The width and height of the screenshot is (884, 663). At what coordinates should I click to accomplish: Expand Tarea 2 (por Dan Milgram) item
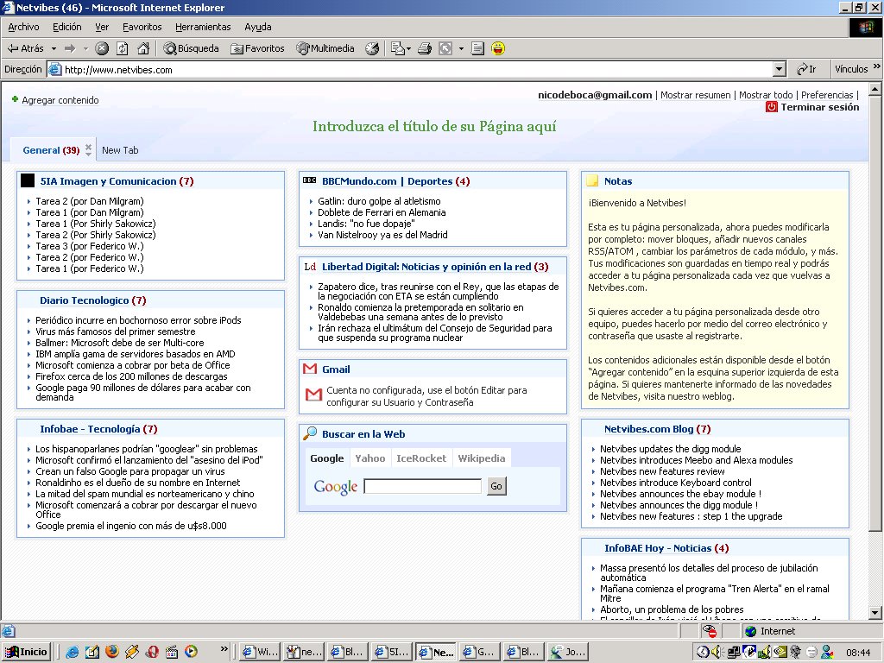pyautogui.click(x=90, y=201)
